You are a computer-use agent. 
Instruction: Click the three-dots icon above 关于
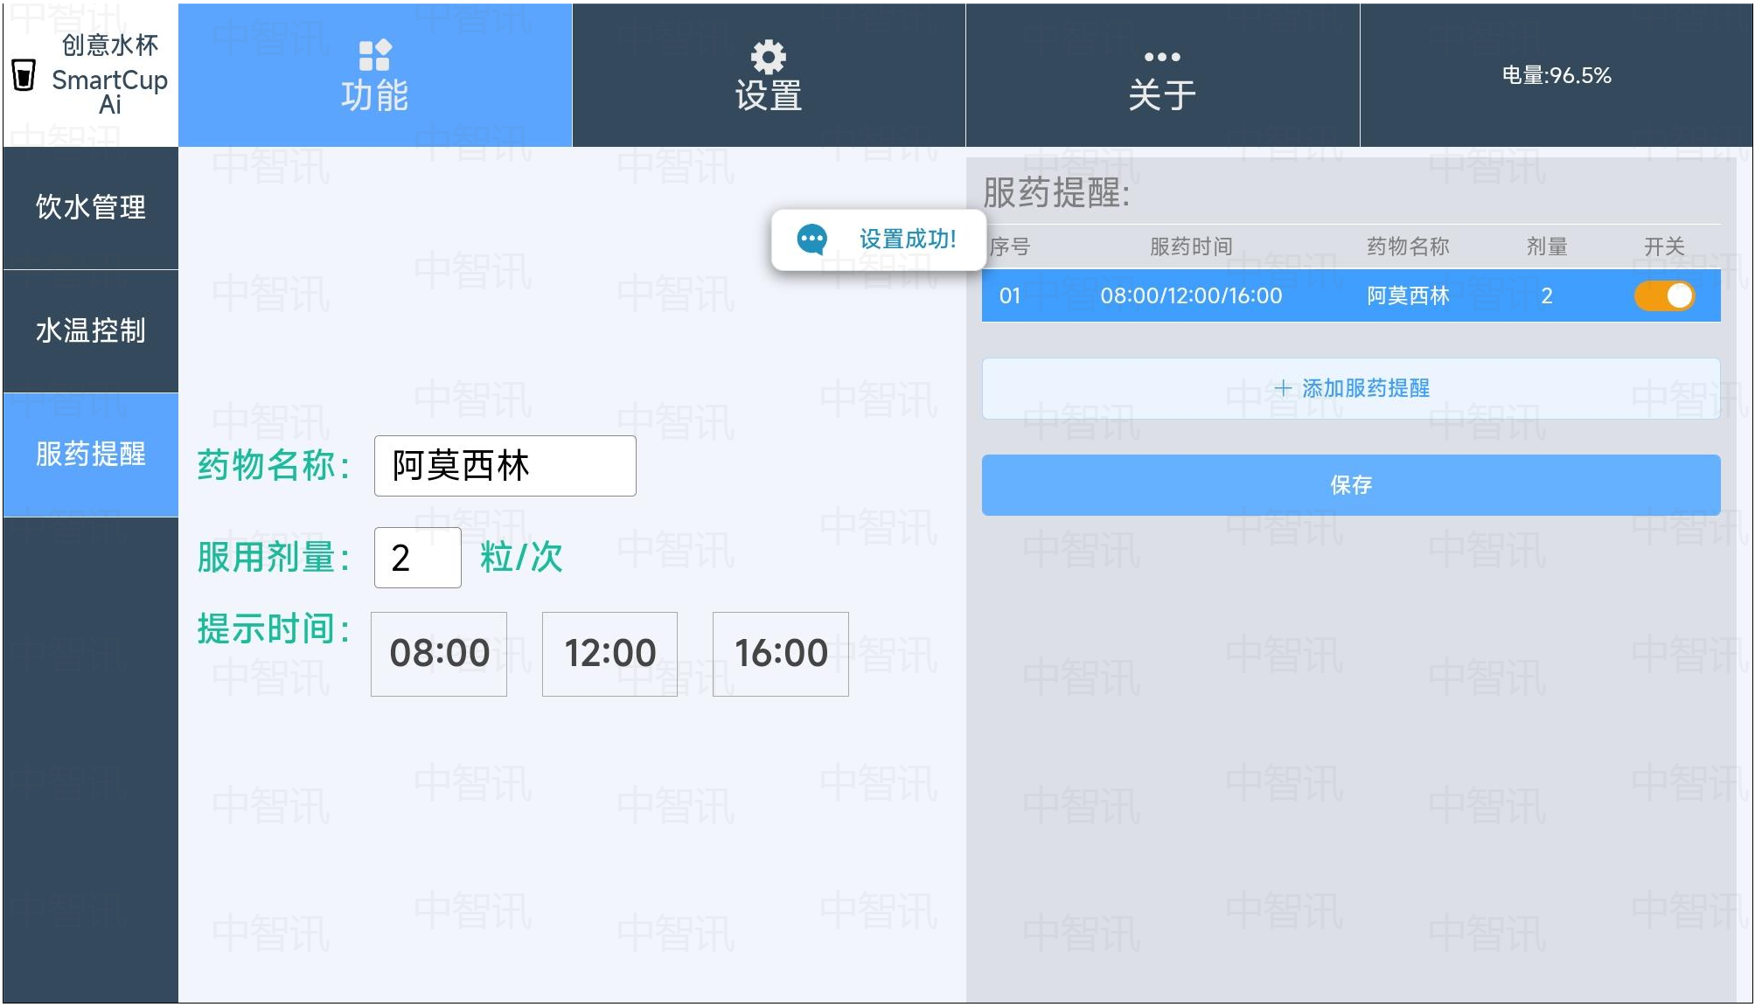1162,57
